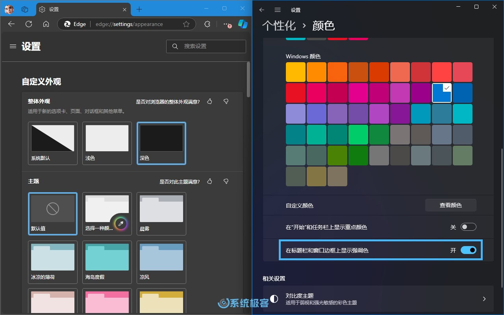Click the color picker eyedropper icon
The image size is (504, 315).
121,224
